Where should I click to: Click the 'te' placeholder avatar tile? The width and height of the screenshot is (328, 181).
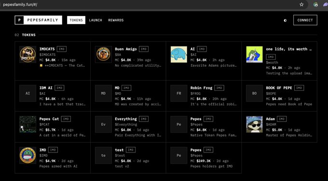(103, 155)
